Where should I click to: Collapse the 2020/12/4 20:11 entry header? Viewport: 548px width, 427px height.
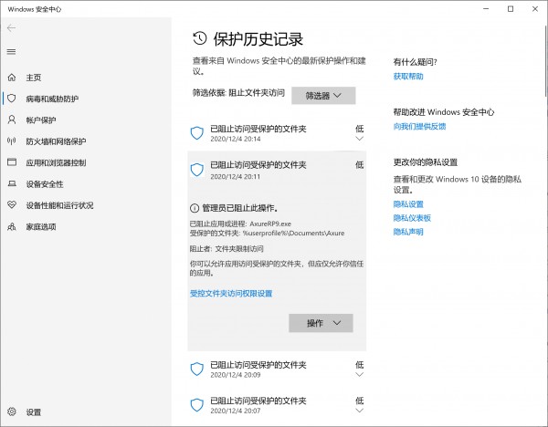coord(277,170)
